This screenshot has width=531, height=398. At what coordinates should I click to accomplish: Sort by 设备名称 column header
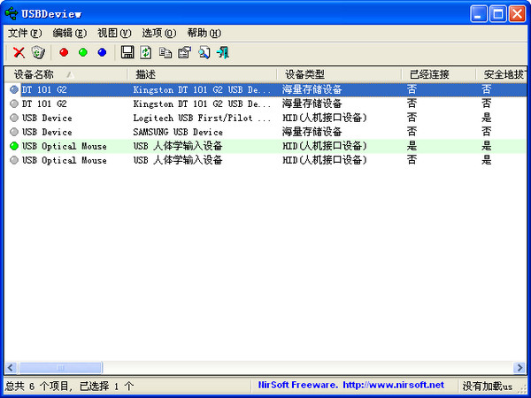point(66,74)
